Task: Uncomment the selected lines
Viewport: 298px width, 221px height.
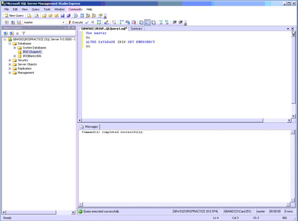Action: (167, 22)
